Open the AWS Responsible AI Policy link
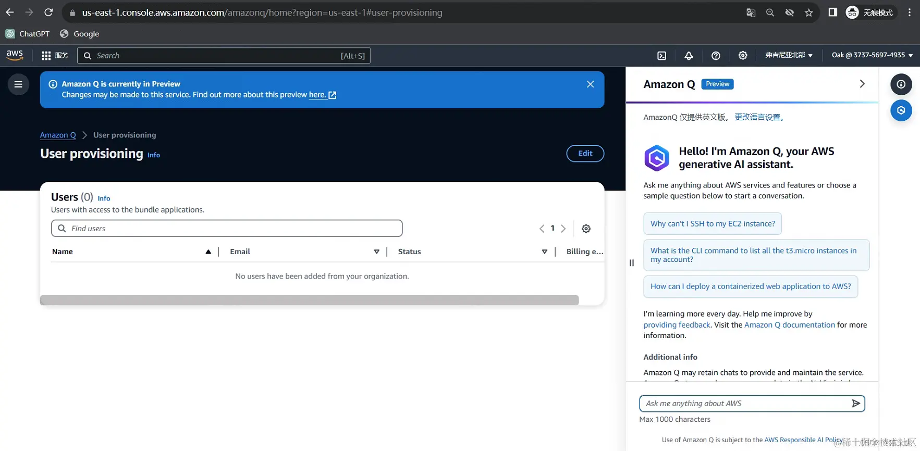The height and width of the screenshot is (451, 920). tap(803, 440)
